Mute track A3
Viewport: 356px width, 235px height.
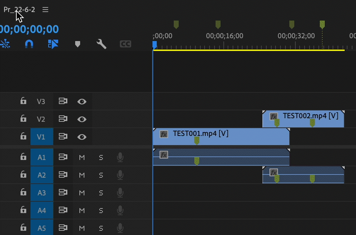(82, 193)
